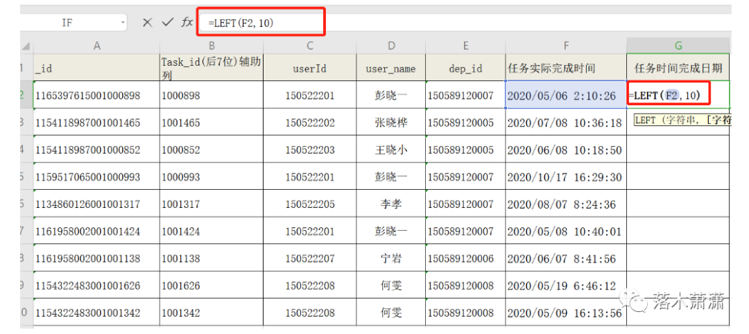The height and width of the screenshot is (334, 749).
Task: Select Task_id cell 1000898
Action: click(x=212, y=94)
